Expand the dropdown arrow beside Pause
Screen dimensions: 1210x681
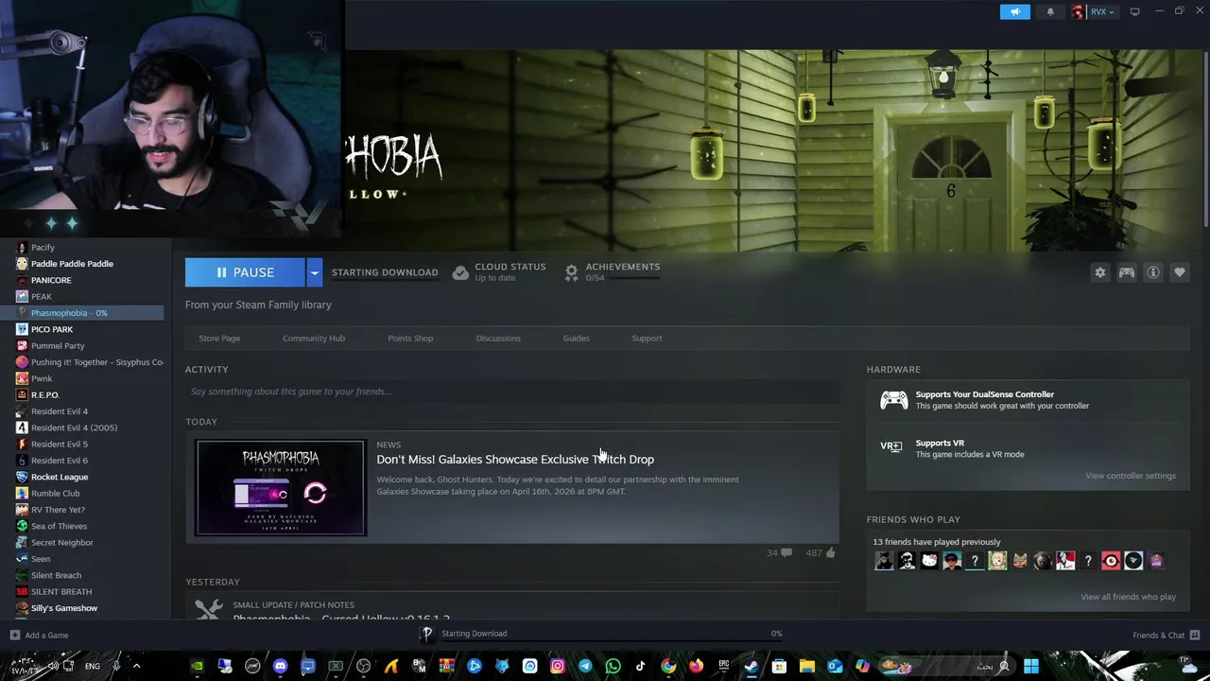point(314,272)
